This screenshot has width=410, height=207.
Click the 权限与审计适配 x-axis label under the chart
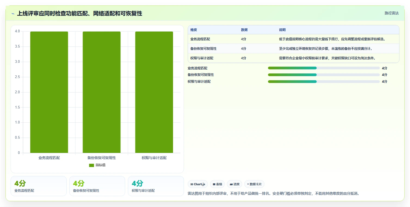[154, 158]
